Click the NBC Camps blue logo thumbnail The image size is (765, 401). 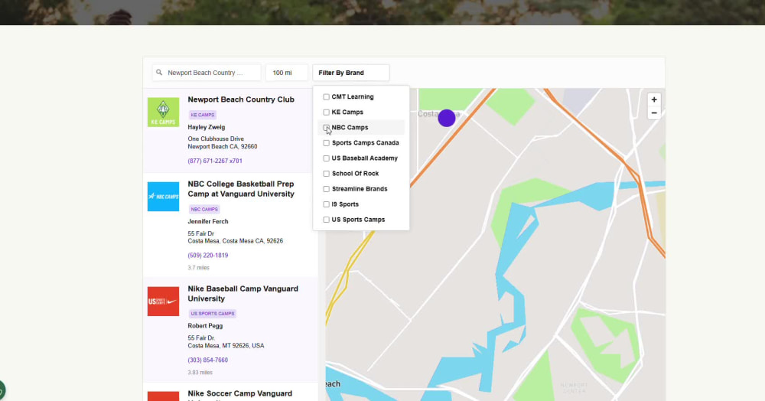[x=163, y=197]
